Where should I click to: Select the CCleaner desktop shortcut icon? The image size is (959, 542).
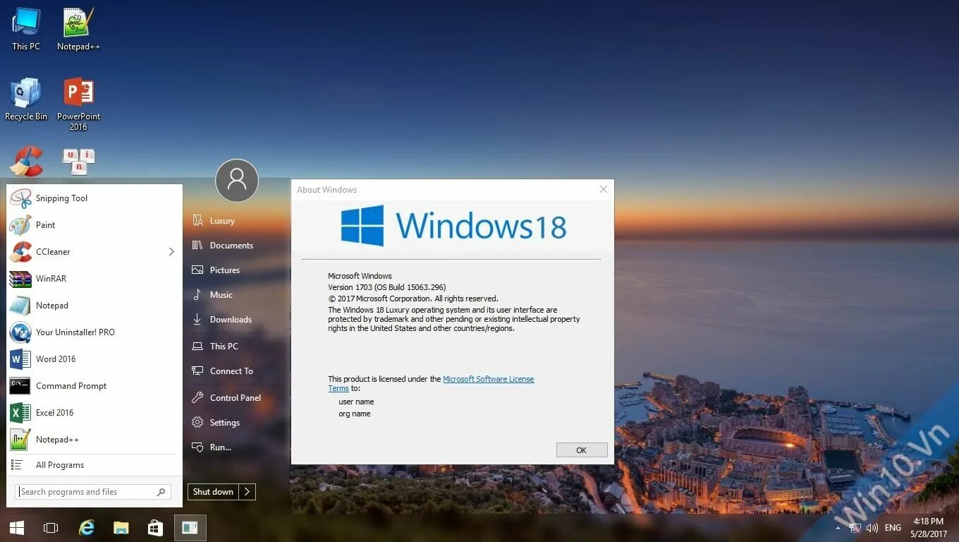tap(26, 161)
